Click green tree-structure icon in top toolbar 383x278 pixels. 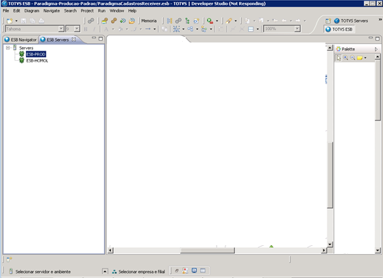click(187, 21)
